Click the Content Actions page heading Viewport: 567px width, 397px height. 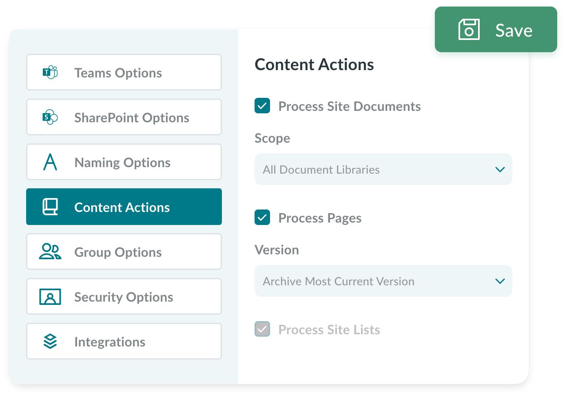point(314,64)
